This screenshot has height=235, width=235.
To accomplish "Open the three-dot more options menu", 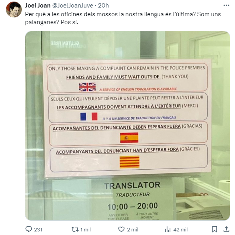I will click(x=226, y=6).
